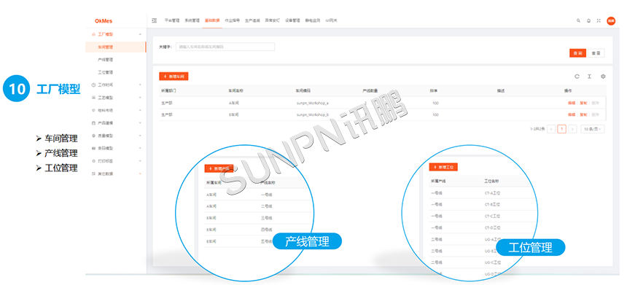Toggle the sidebar collapse hamburger icon
This screenshot has width=627, height=285.
[155, 20]
